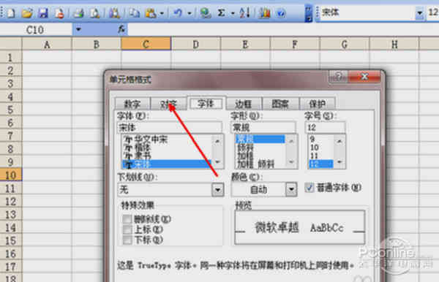439x282 pixels.
Task: Open the Paste options dropdown arrow
Action: tap(162, 13)
